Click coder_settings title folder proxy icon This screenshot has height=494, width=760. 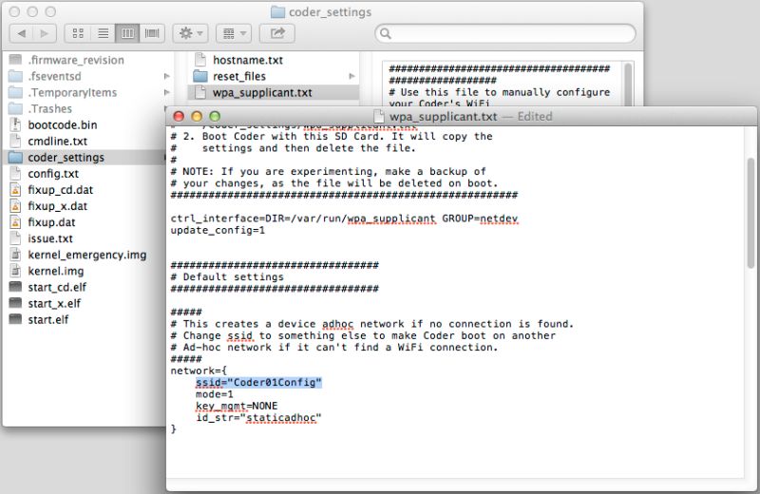(x=277, y=12)
